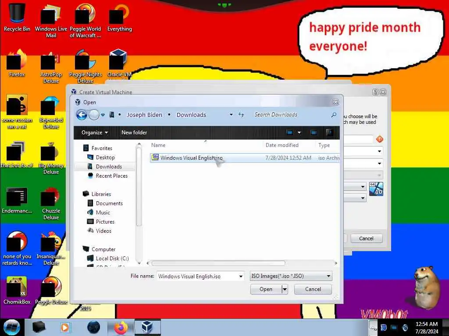Click the search magnifier icon
The image size is (449, 336).
334,115
